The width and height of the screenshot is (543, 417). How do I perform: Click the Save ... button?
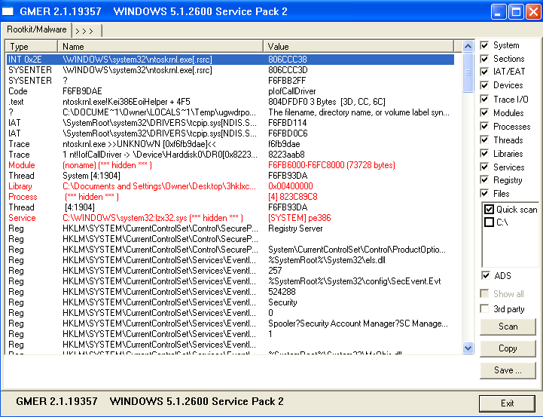coord(508,370)
